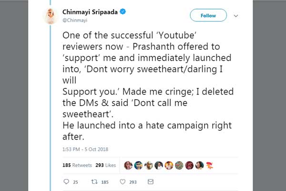
Task: Click the reply speech bubble icon
Action: pos(66,181)
